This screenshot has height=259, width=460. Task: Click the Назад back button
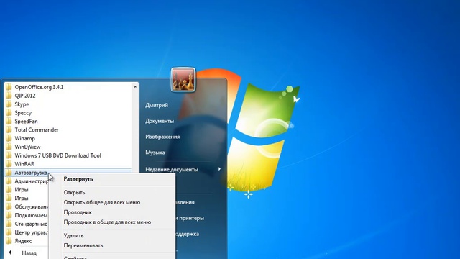pos(29,253)
